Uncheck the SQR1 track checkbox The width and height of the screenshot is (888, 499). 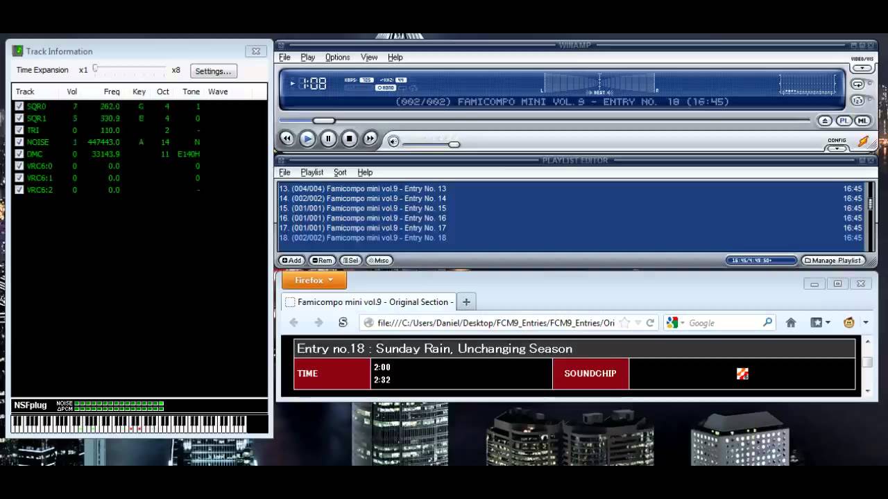tap(19, 119)
